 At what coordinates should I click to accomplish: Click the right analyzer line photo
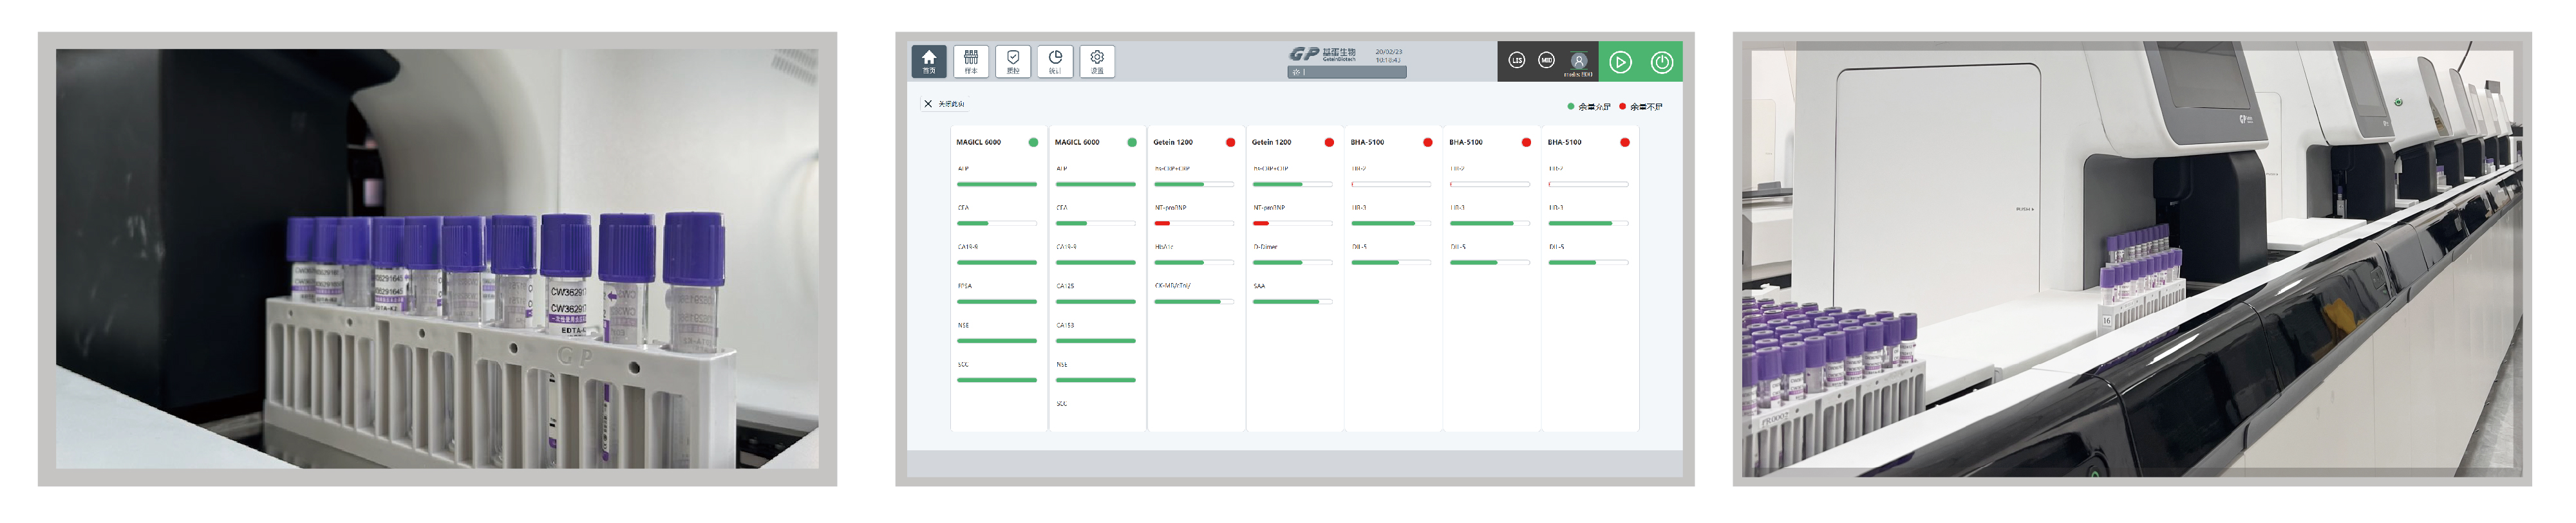(x=2131, y=259)
